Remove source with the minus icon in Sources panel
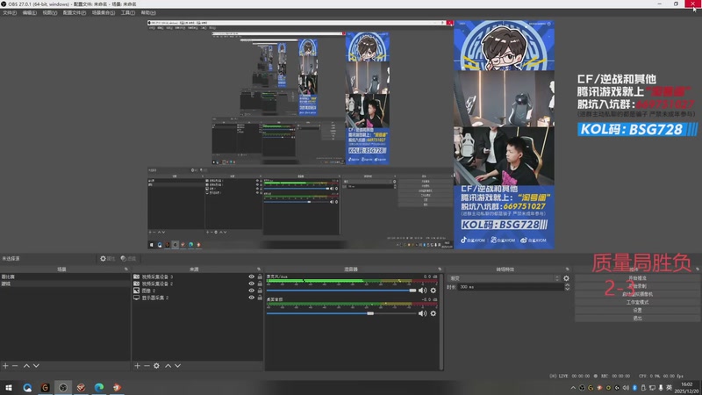 pyautogui.click(x=147, y=366)
